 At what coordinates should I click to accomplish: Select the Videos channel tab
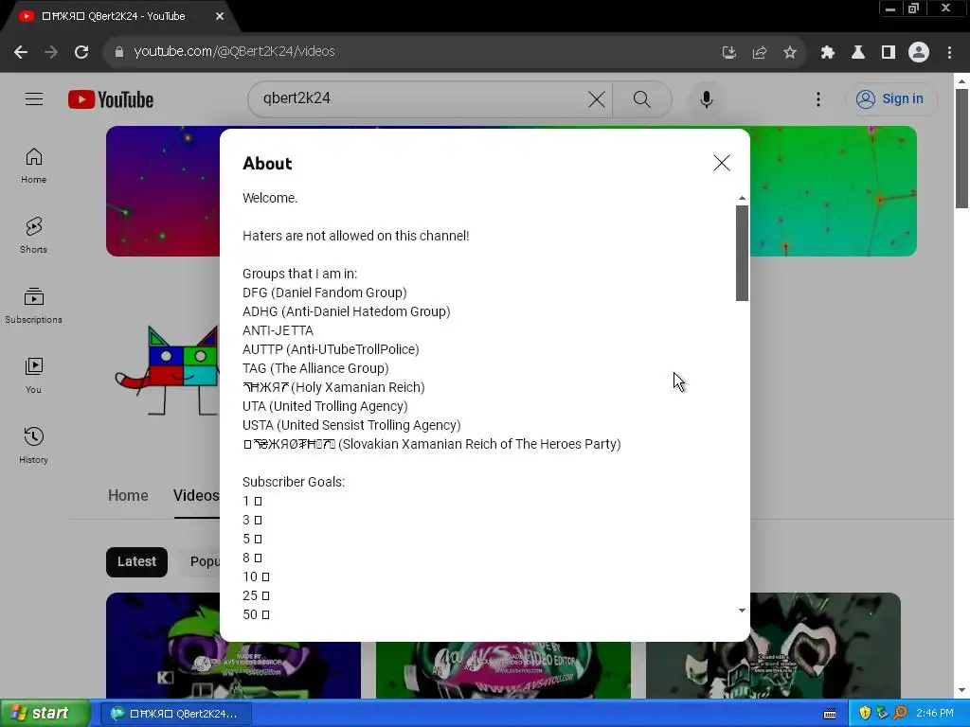196,495
